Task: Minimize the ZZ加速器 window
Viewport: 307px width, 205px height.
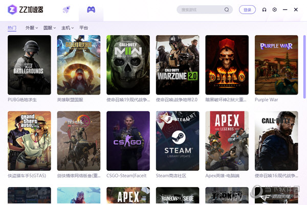Action: (285, 10)
